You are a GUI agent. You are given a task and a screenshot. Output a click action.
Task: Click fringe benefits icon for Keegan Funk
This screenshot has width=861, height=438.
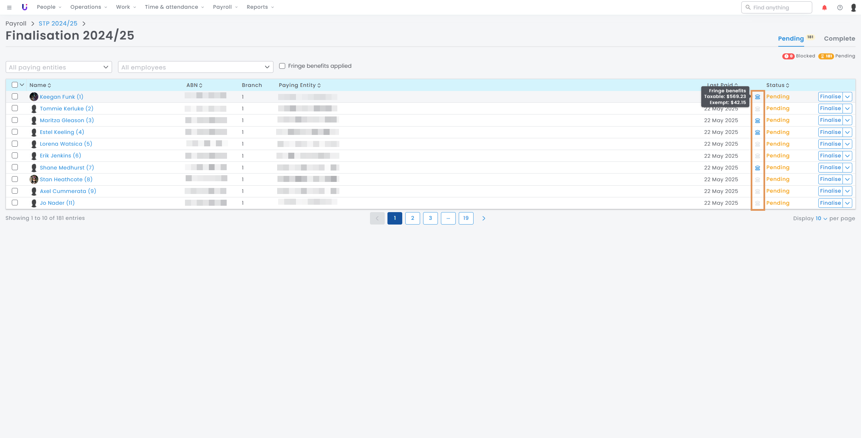[x=757, y=97]
